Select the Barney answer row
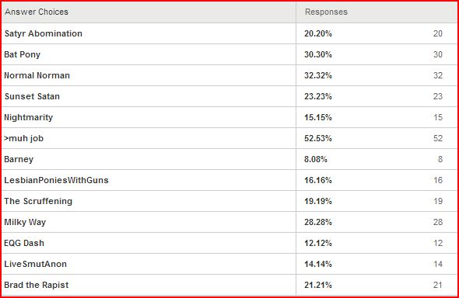 click(229, 159)
